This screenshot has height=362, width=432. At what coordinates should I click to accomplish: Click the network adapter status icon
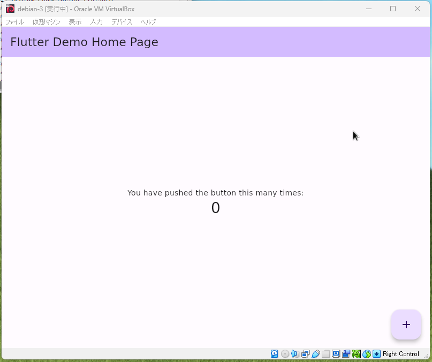305,354
